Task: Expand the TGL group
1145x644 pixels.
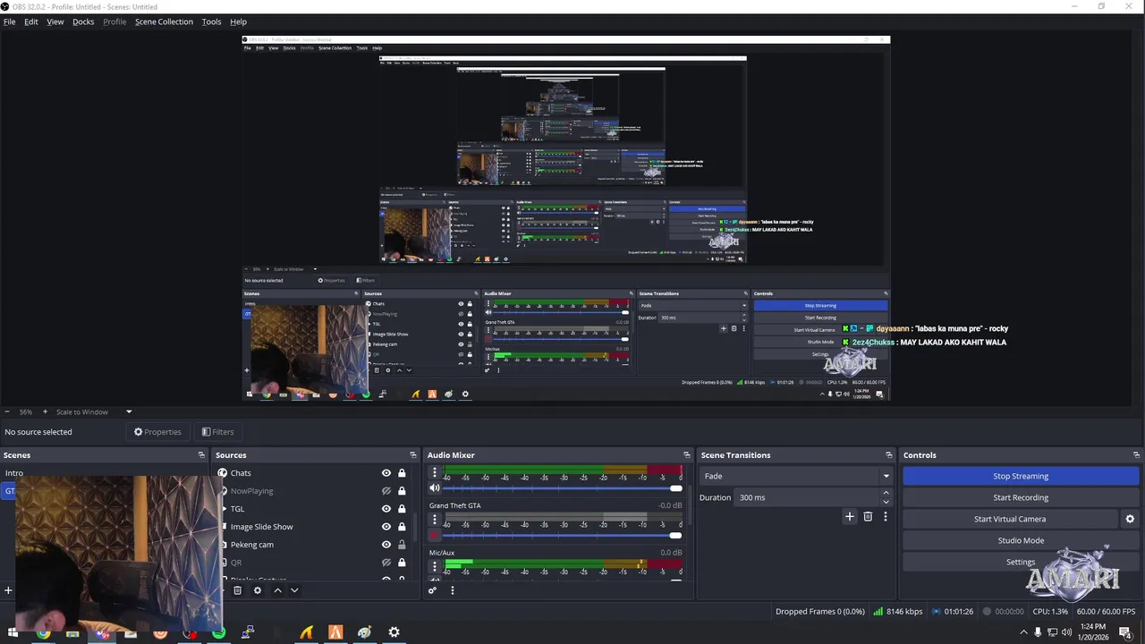Action: click(224, 509)
